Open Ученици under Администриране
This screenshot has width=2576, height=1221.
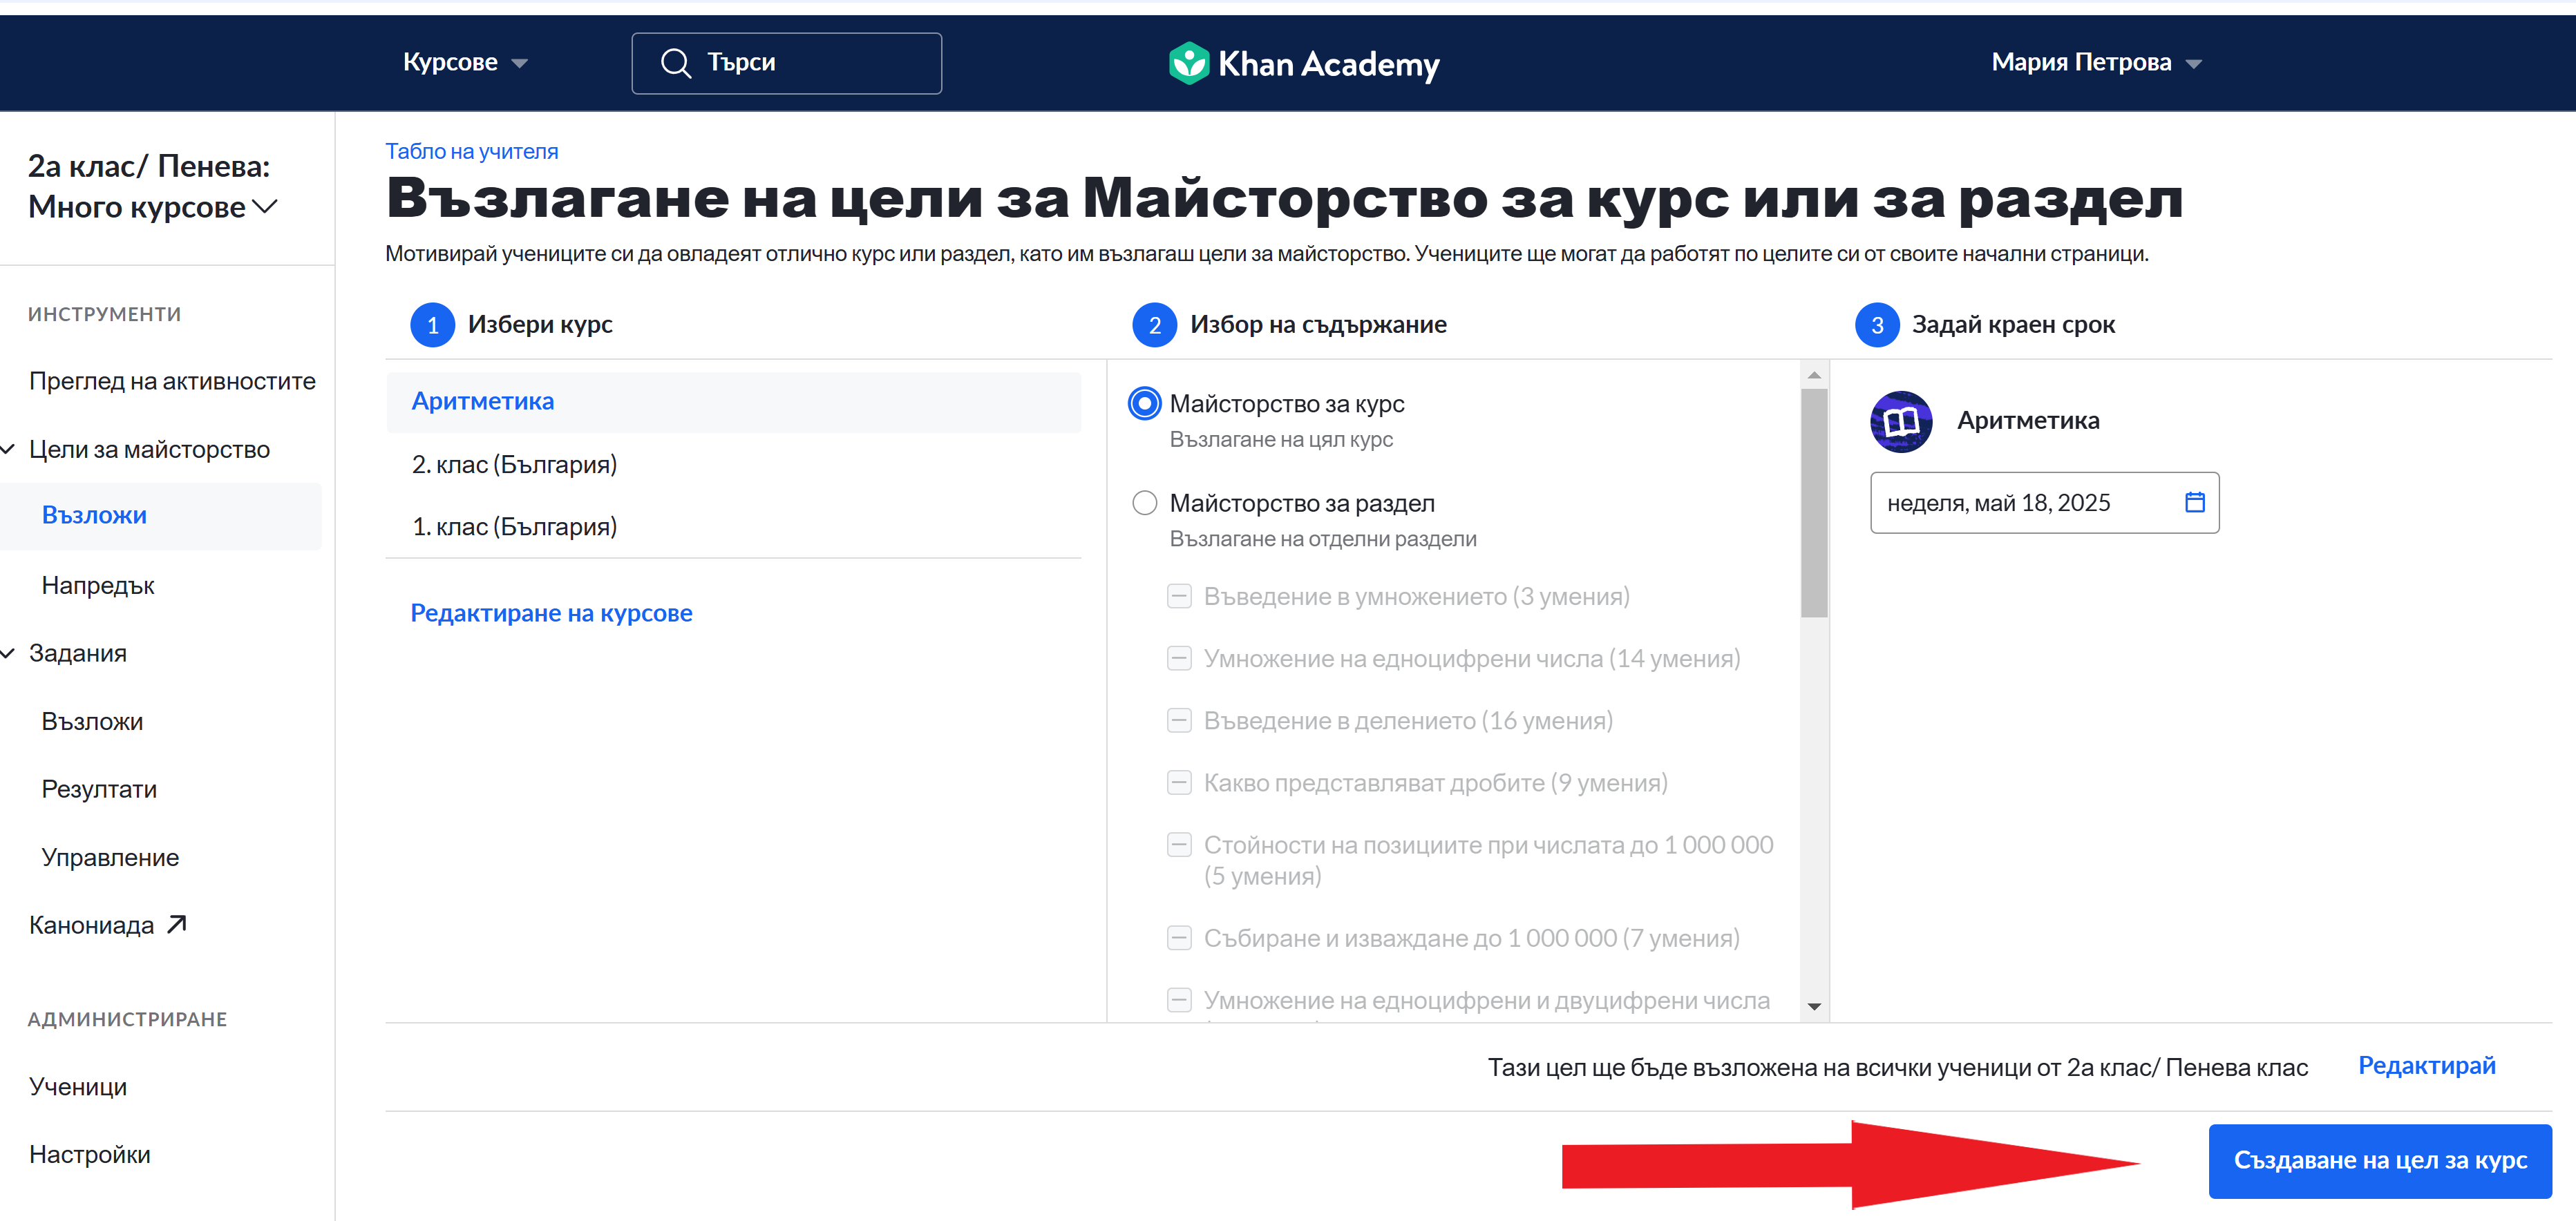point(78,1086)
